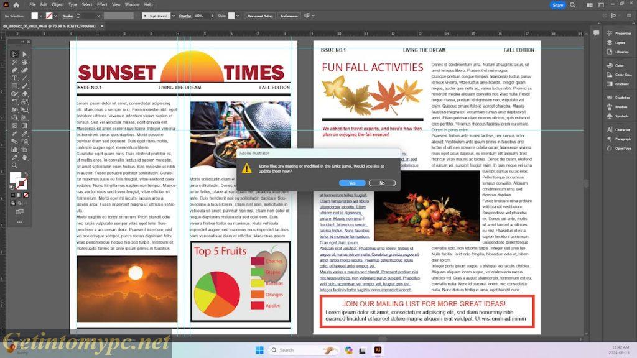637x358 pixels.
Task: Expand the Edit Toolbar three dots
Action: coord(19,223)
